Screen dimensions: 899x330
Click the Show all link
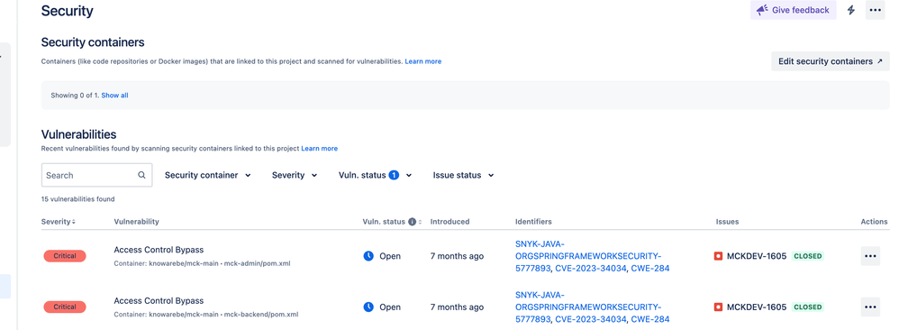(114, 96)
